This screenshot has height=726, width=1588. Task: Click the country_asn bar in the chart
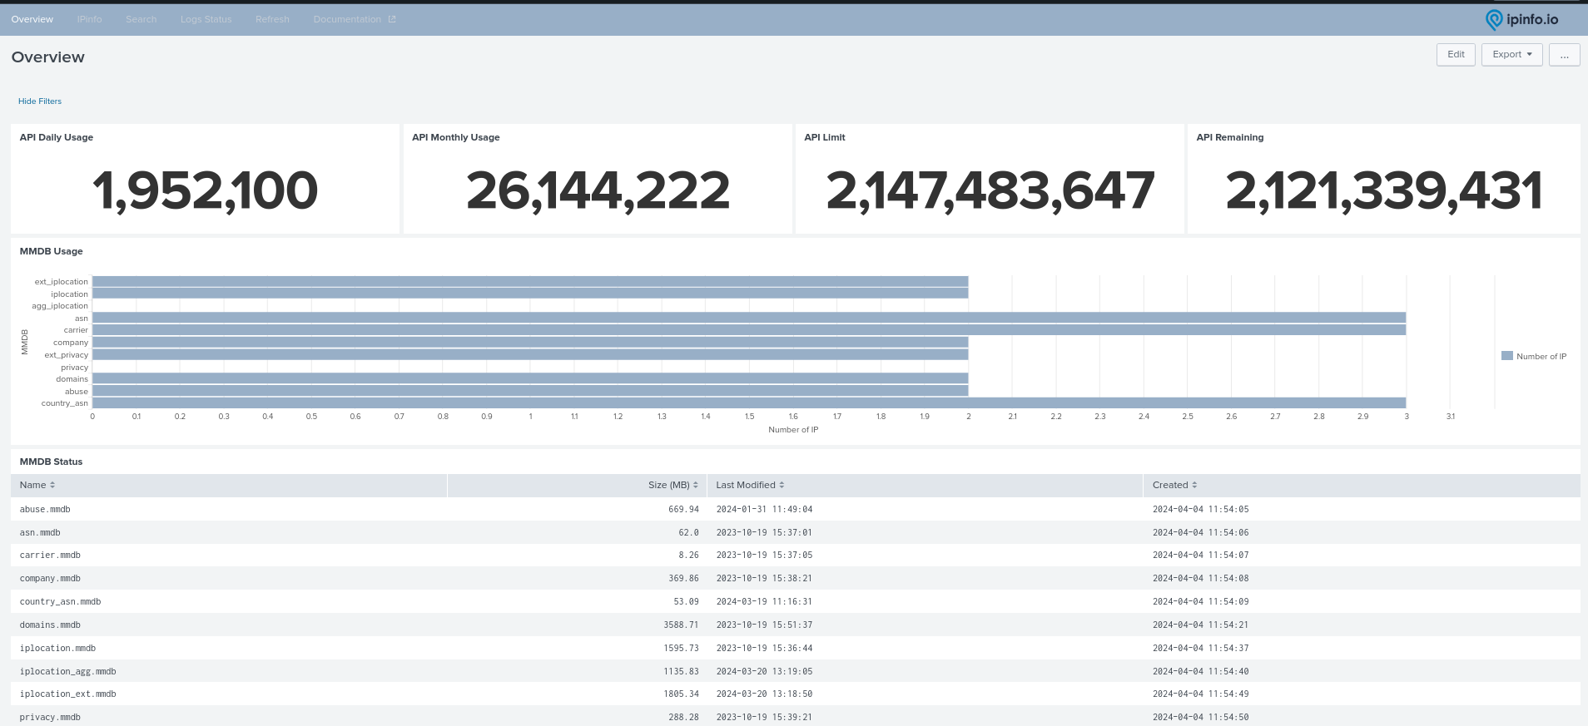(749, 403)
